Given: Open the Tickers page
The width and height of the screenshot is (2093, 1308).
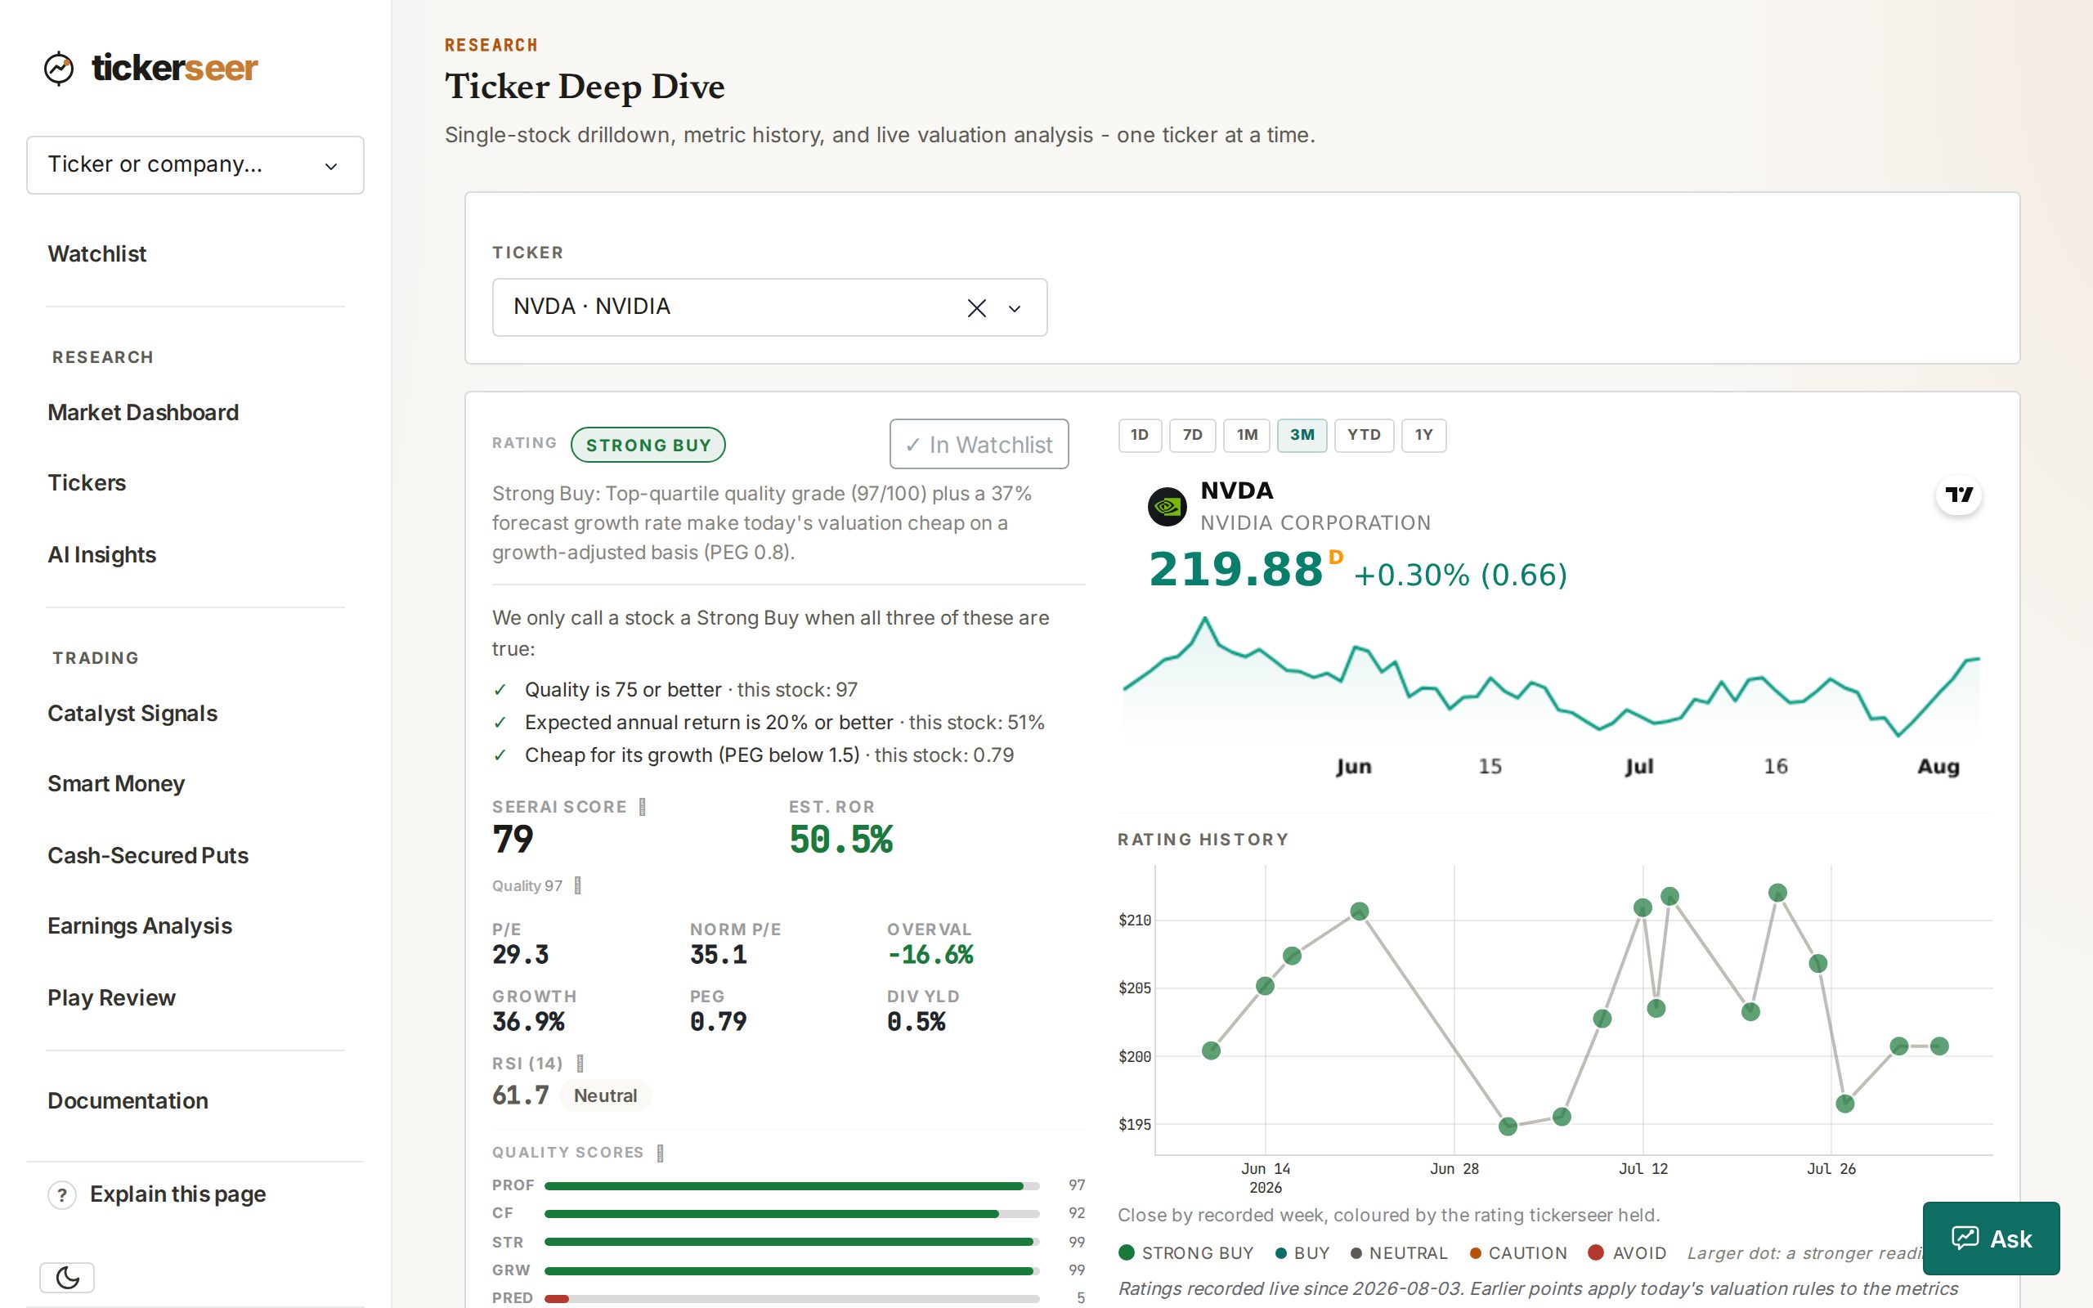Looking at the screenshot, I should coord(87,482).
